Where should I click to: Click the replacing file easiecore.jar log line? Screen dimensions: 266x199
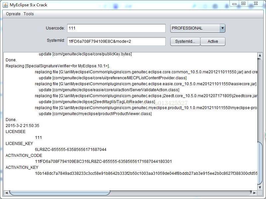pos(146,84)
